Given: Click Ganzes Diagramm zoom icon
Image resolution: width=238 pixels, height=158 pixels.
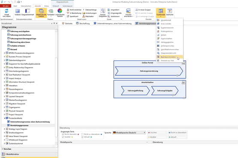Looking at the screenshot, I should 103,13.
